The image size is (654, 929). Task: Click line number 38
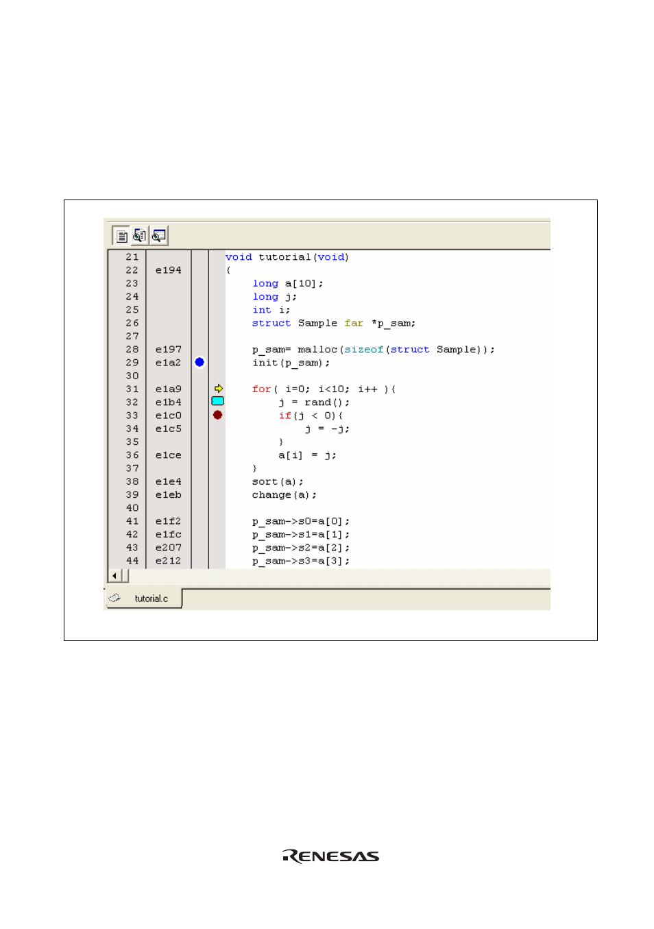point(132,482)
